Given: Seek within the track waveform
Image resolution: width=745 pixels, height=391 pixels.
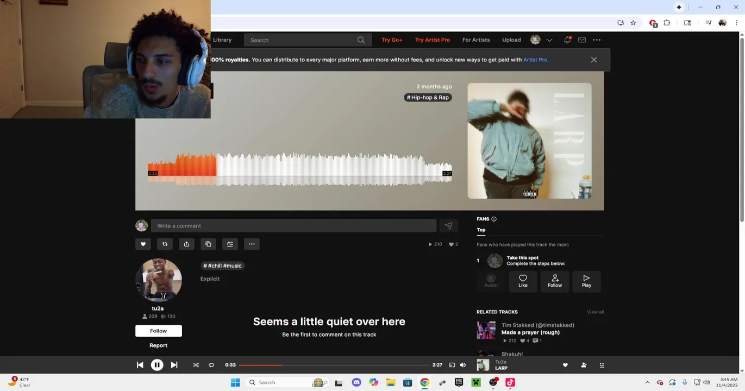Looking at the screenshot, I should coord(299,169).
